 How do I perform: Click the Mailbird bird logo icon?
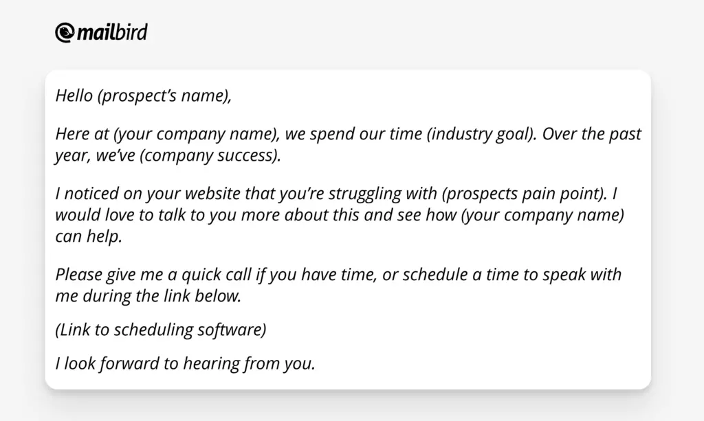(x=65, y=33)
